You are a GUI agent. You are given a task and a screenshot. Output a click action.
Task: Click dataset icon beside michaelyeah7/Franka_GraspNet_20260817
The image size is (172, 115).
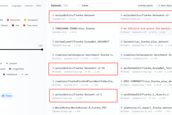(x=53, y=42)
